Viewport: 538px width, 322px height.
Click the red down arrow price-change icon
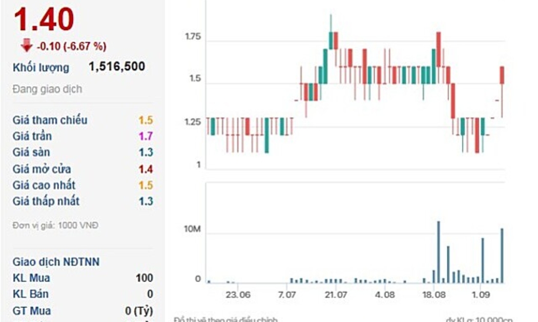coord(26,46)
